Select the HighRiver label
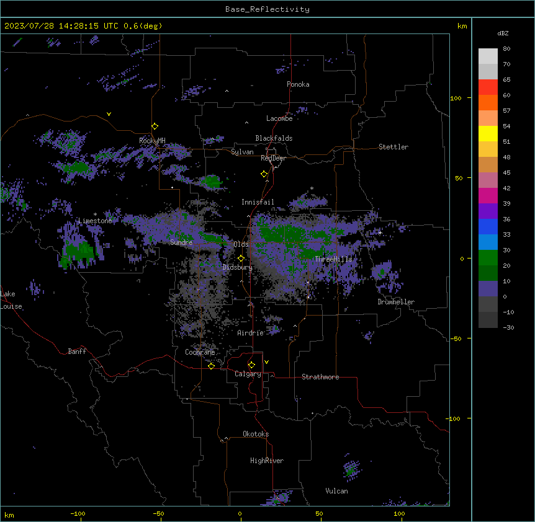The image size is (535, 522). click(267, 461)
